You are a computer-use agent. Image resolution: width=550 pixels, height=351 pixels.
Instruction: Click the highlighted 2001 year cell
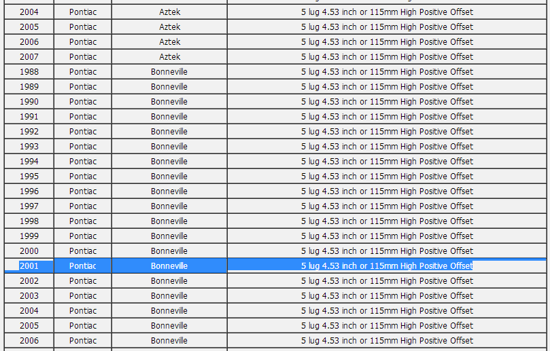pyautogui.click(x=29, y=266)
